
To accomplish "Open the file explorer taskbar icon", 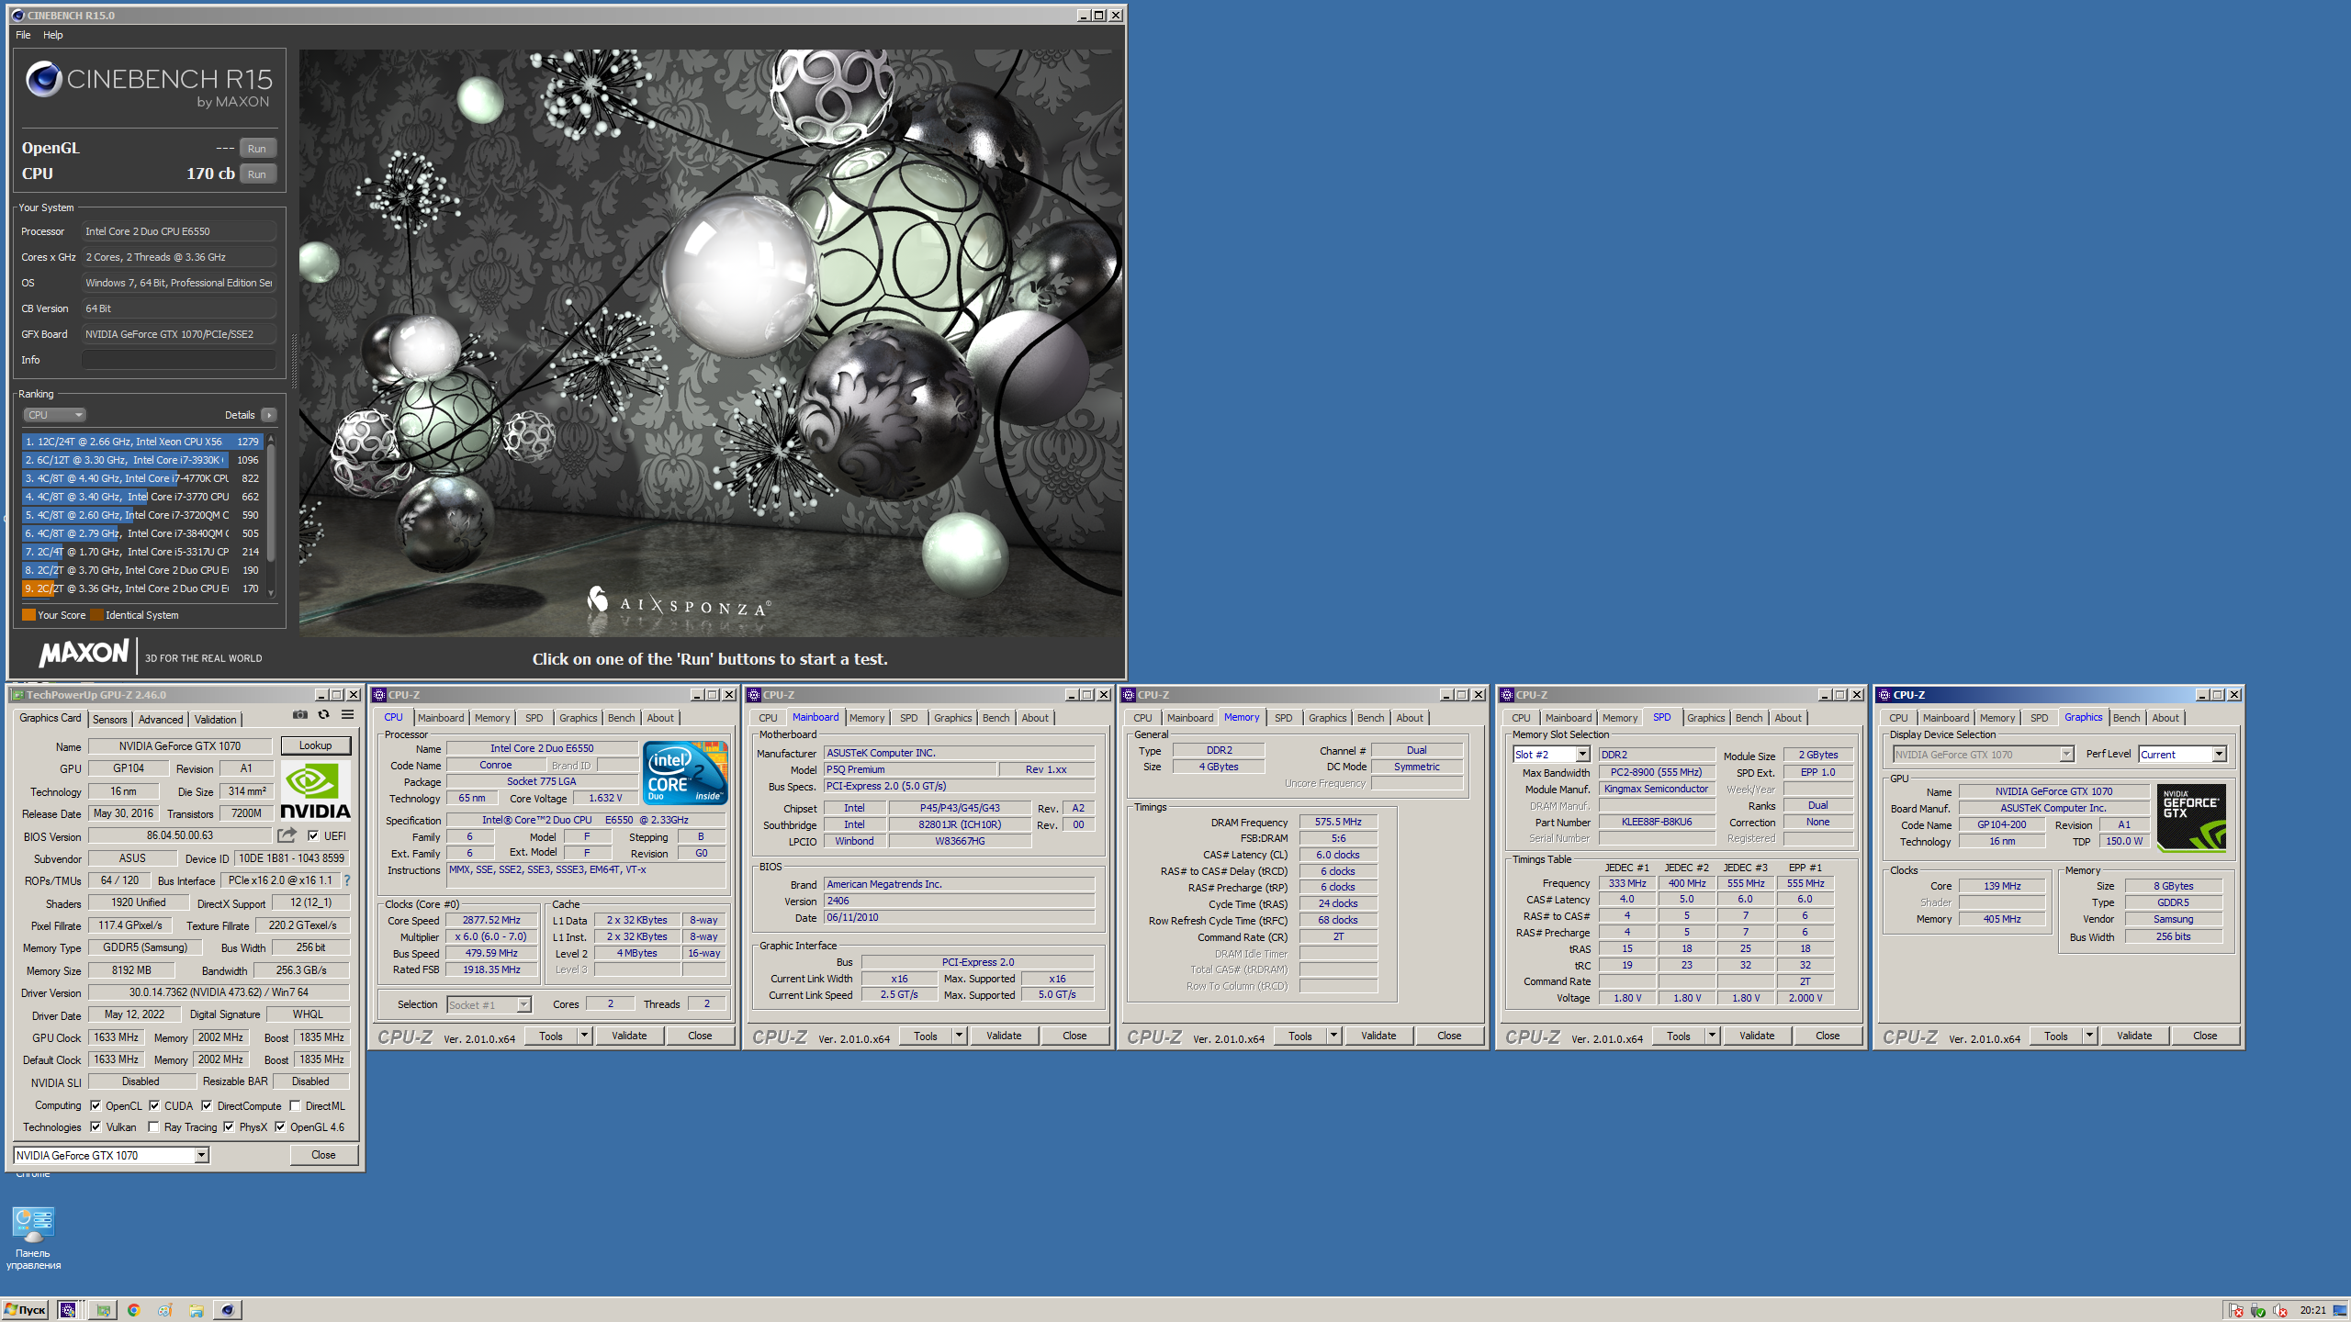I will pos(197,1310).
